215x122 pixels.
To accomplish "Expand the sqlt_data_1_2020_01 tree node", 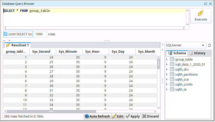I will point(167,64).
